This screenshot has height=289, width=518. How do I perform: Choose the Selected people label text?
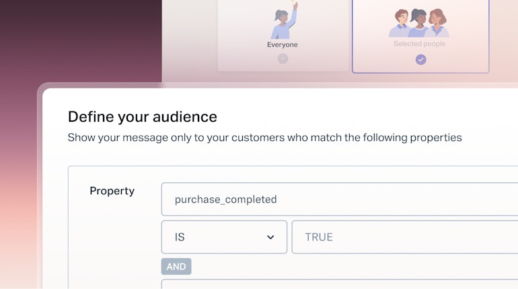[420, 44]
